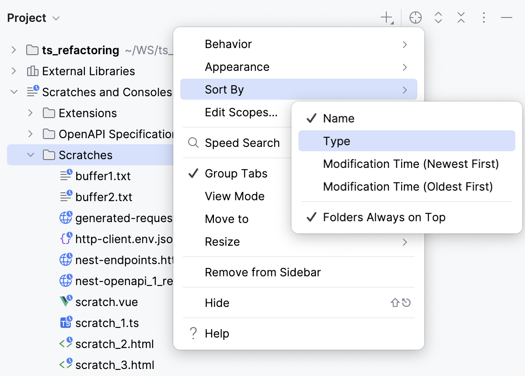Expand the ts_refactoring project folder

tap(14, 50)
